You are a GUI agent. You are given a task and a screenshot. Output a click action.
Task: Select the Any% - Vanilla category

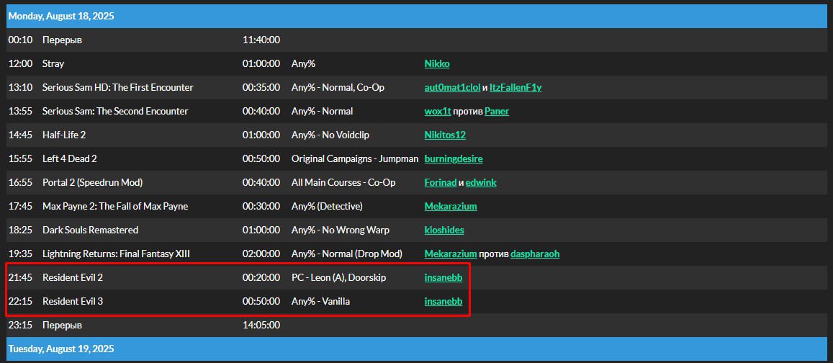pyautogui.click(x=321, y=302)
